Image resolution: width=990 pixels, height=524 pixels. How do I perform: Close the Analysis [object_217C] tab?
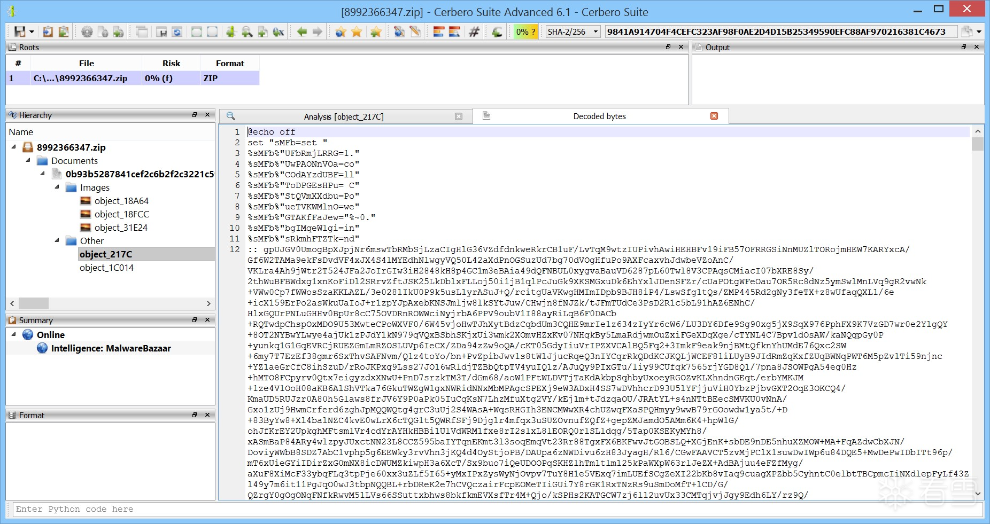tap(459, 116)
